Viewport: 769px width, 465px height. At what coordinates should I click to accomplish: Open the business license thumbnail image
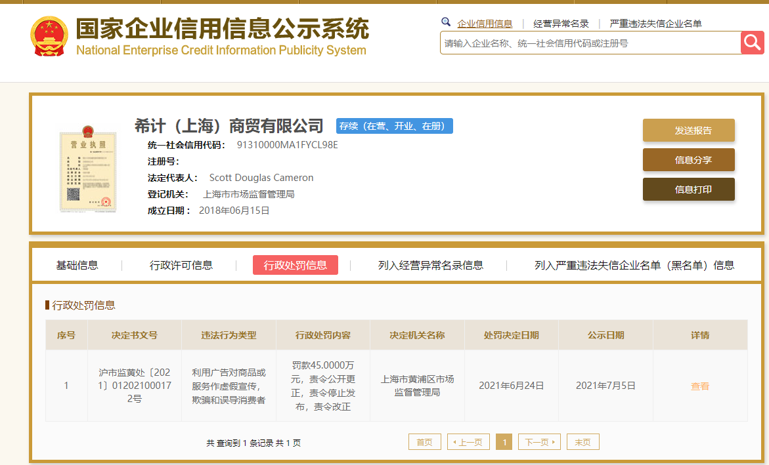click(88, 169)
